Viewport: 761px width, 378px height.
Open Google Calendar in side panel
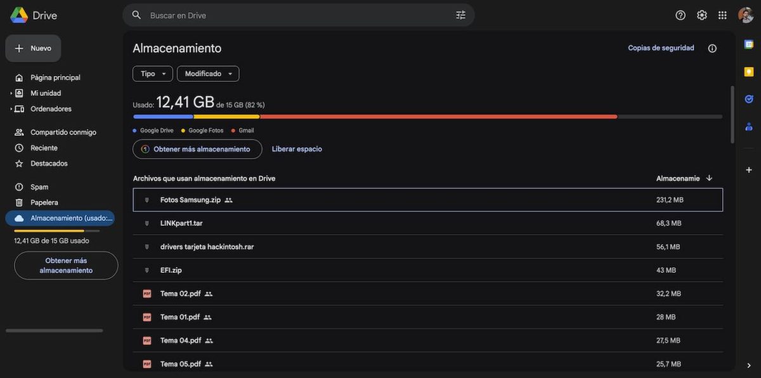coord(749,44)
